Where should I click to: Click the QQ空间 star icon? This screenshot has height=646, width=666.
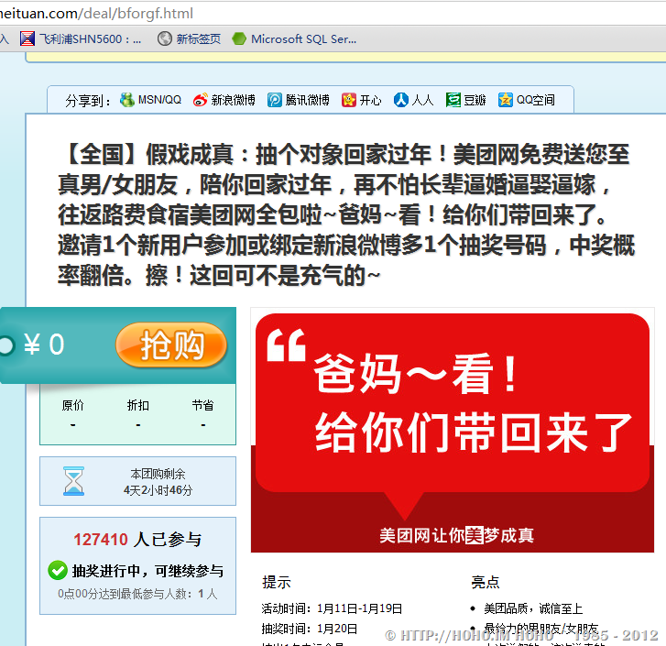click(506, 100)
